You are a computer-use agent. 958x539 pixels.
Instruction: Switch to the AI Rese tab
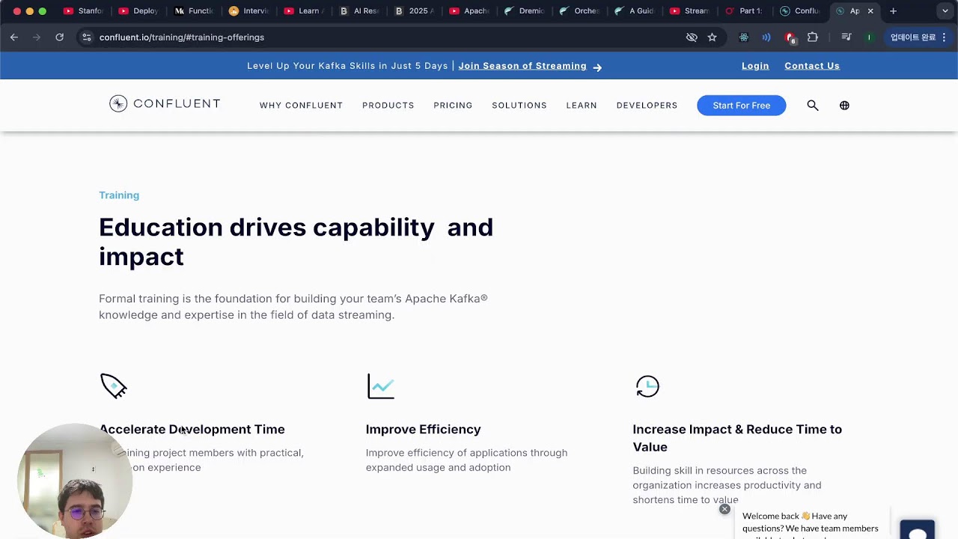359,11
